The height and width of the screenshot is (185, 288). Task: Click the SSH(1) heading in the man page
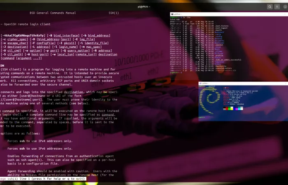(x=113, y=13)
